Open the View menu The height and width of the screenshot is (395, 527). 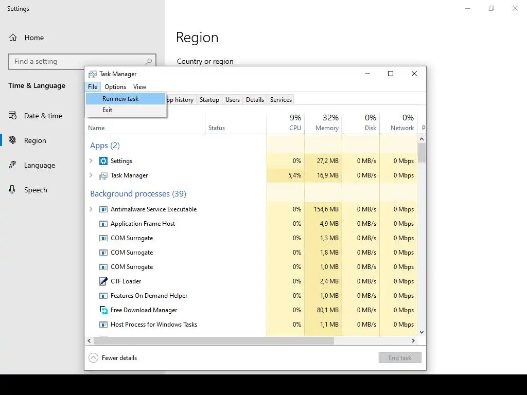[x=139, y=86]
